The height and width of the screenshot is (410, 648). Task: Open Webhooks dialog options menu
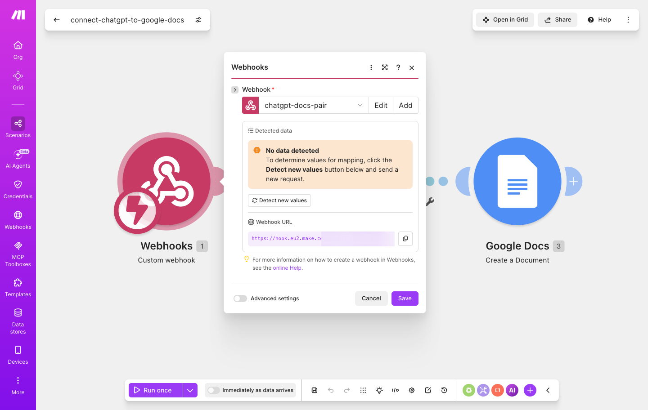[371, 67]
